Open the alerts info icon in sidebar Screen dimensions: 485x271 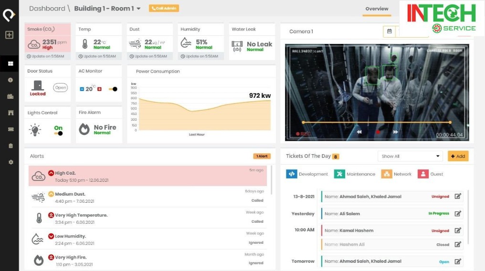(11, 80)
